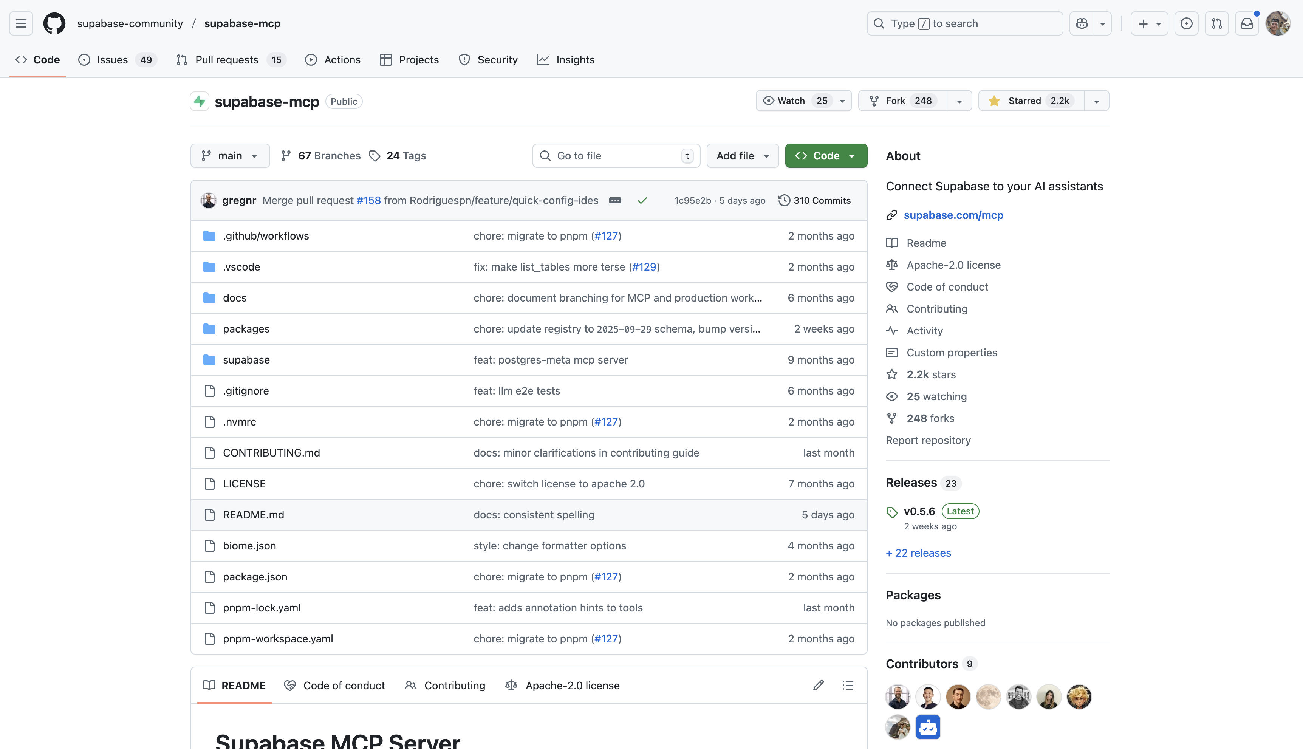Open the main branch selector dropdown
The width and height of the screenshot is (1303, 749).
(230, 155)
